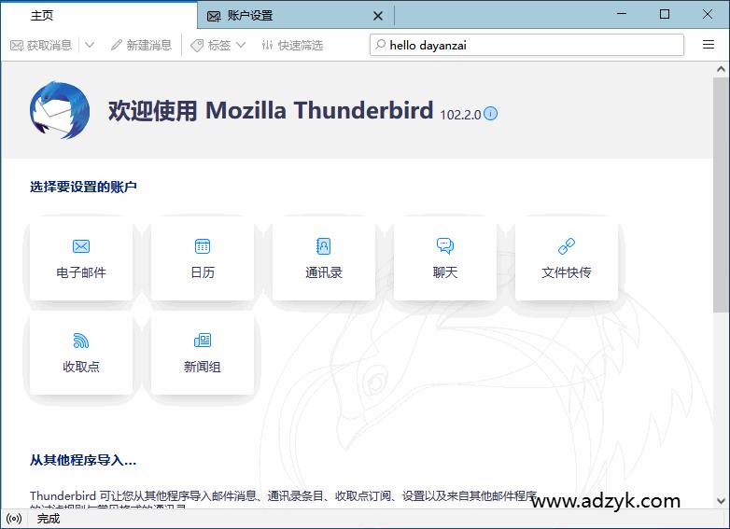Click the 从其他程序导入... heading
The image size is (730, 529).
click(x=83, y=460)
